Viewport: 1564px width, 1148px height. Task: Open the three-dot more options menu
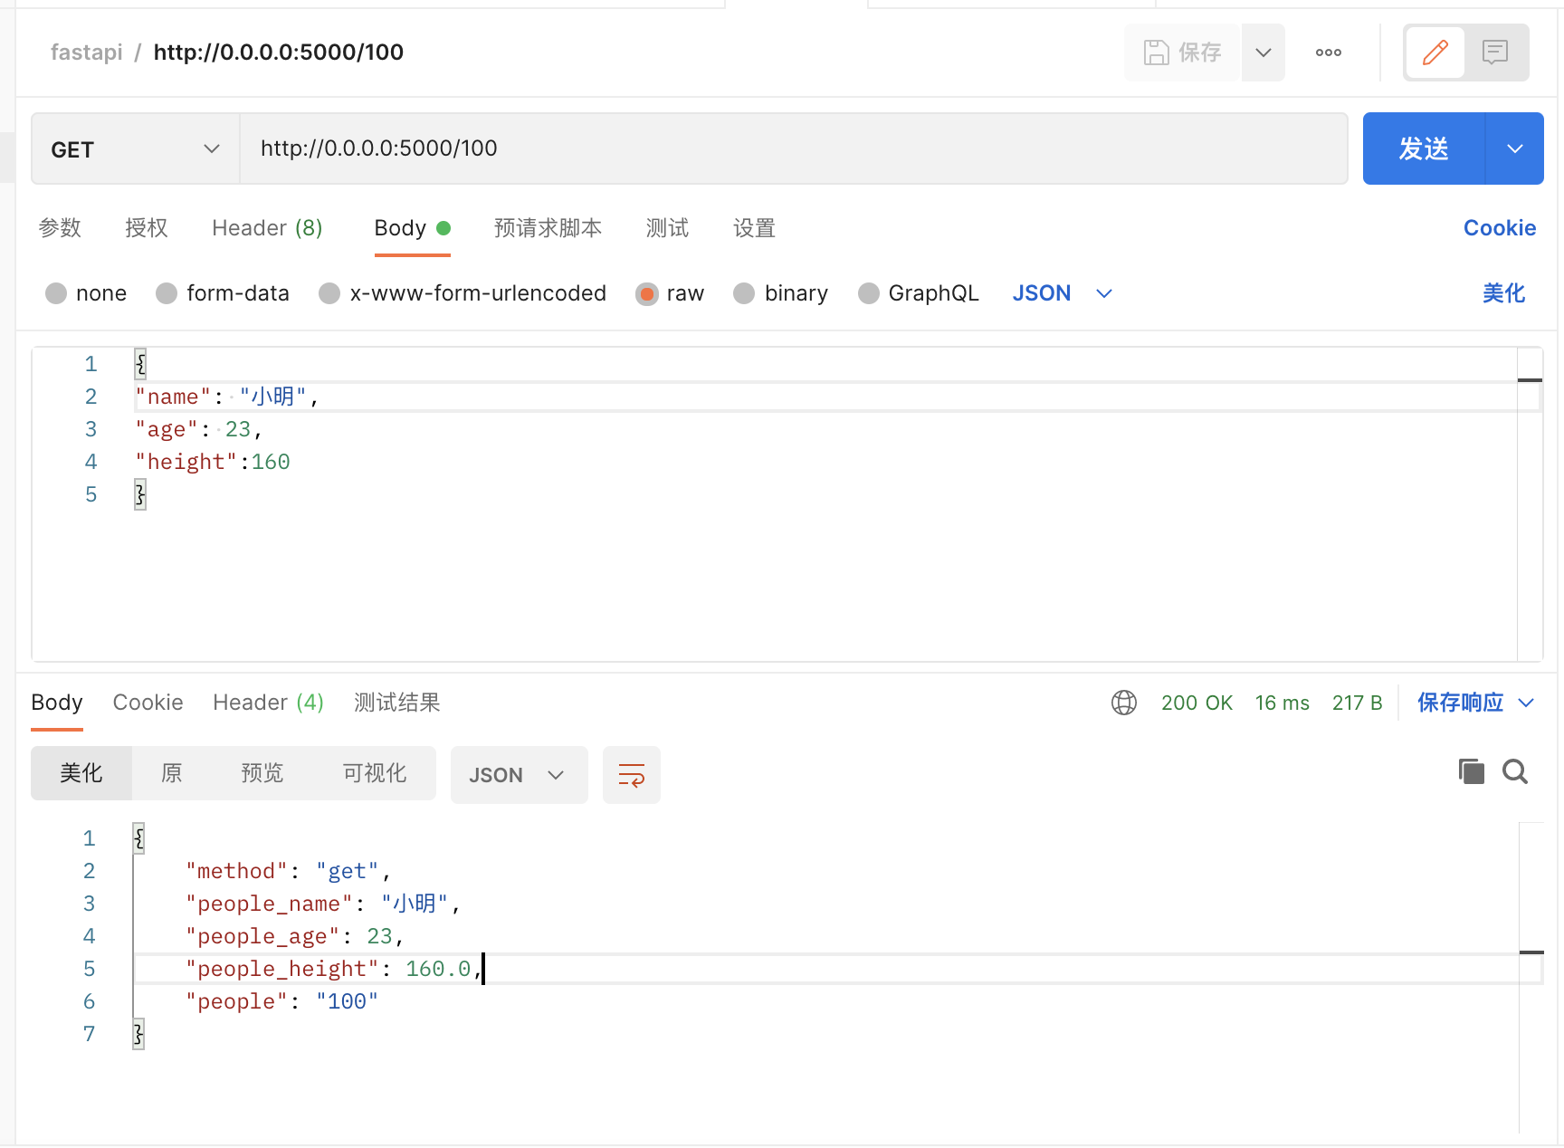tap(1328, 53)
